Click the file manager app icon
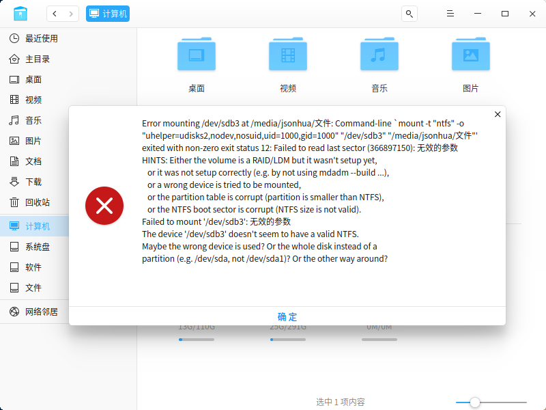The height and width of the screenshot is (410, 546). pos(20,14)
